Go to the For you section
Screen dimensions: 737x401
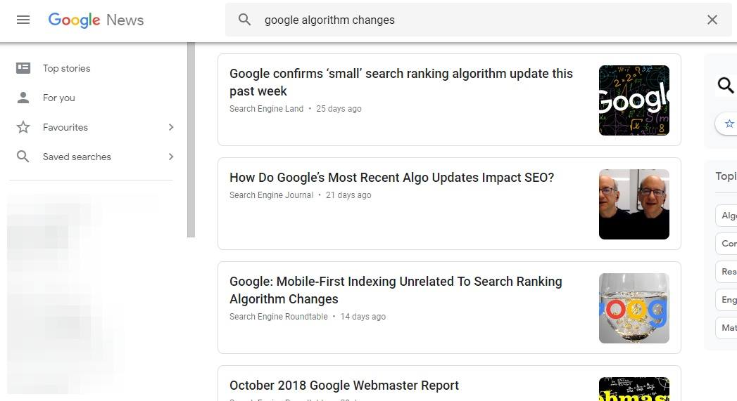(58, 98)
